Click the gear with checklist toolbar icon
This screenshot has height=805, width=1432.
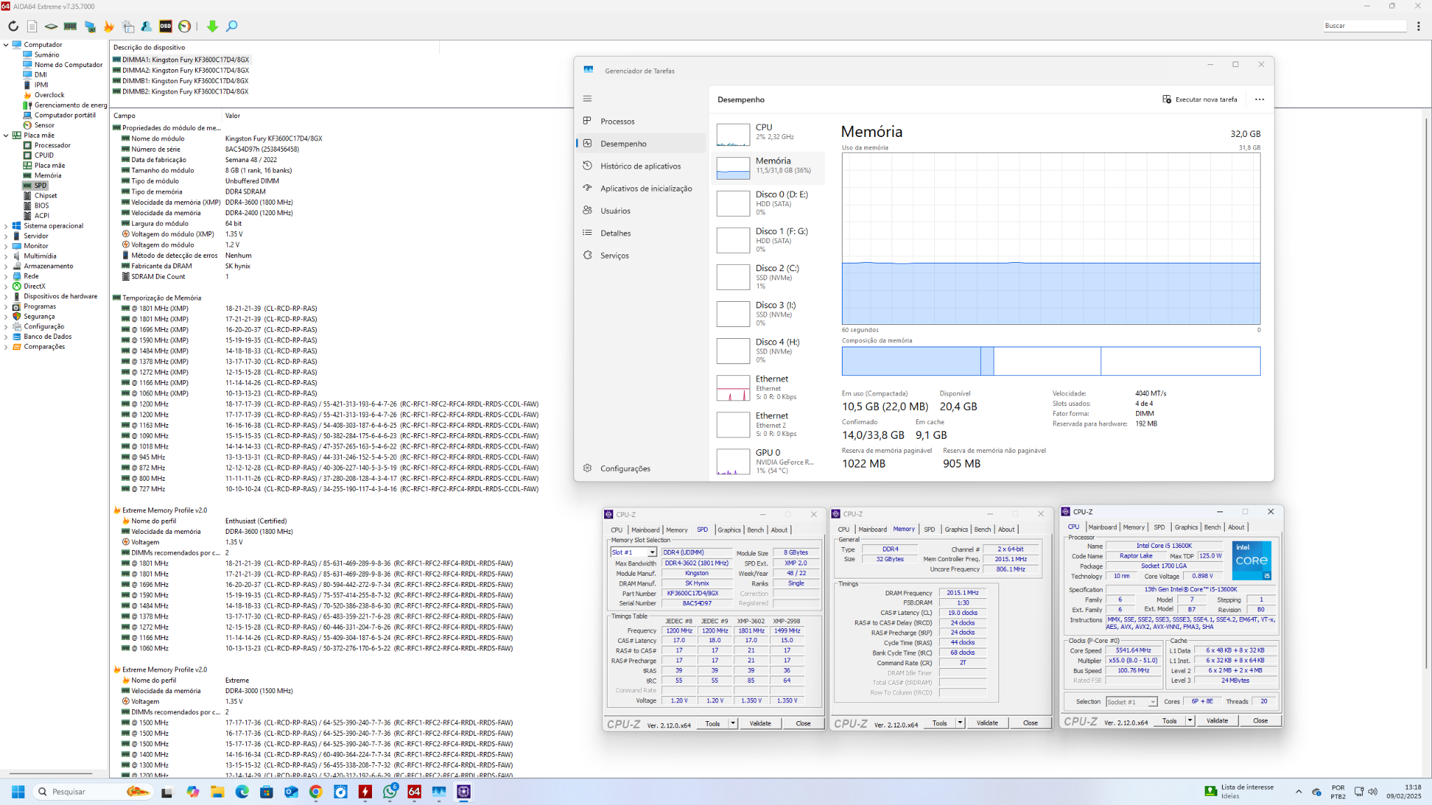click(x=128, y=27)
